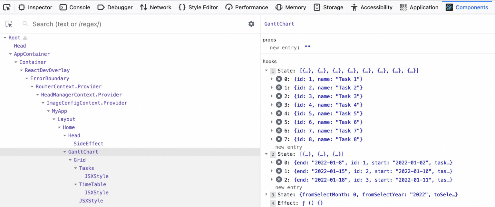This screenshot has width=495, height=207.
Task: Expand state item 0 with Task 1
Action: [272, 79]
